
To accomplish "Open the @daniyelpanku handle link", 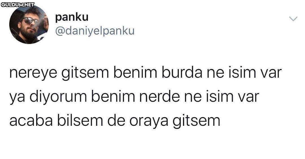I will point(95,31).
